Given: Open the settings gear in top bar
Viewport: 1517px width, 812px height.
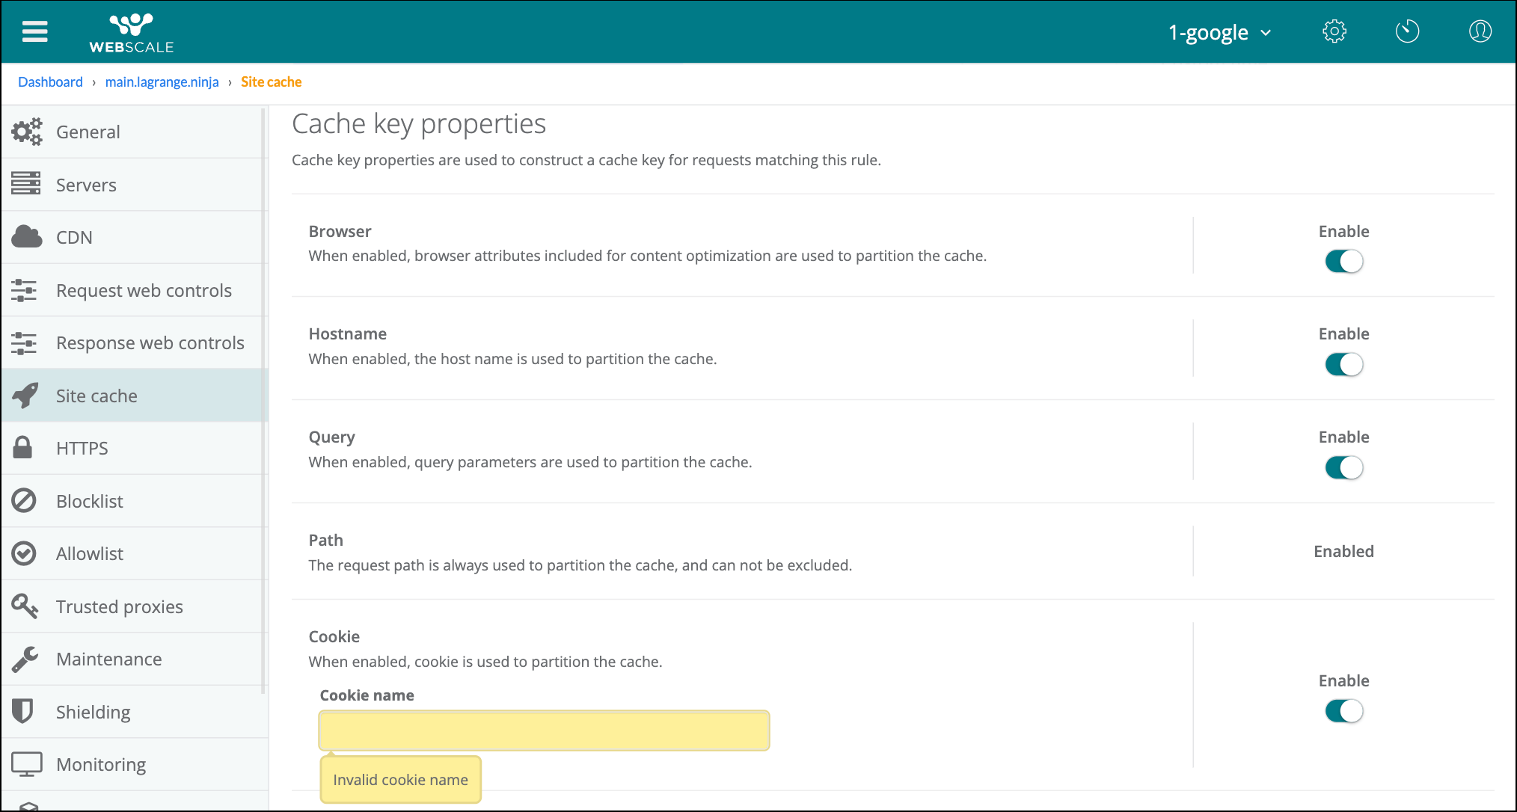Looking at the screenshot, I should click(1334, 31).
